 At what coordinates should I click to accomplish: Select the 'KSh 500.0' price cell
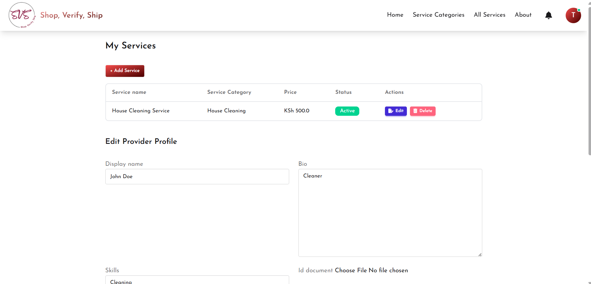297,111
